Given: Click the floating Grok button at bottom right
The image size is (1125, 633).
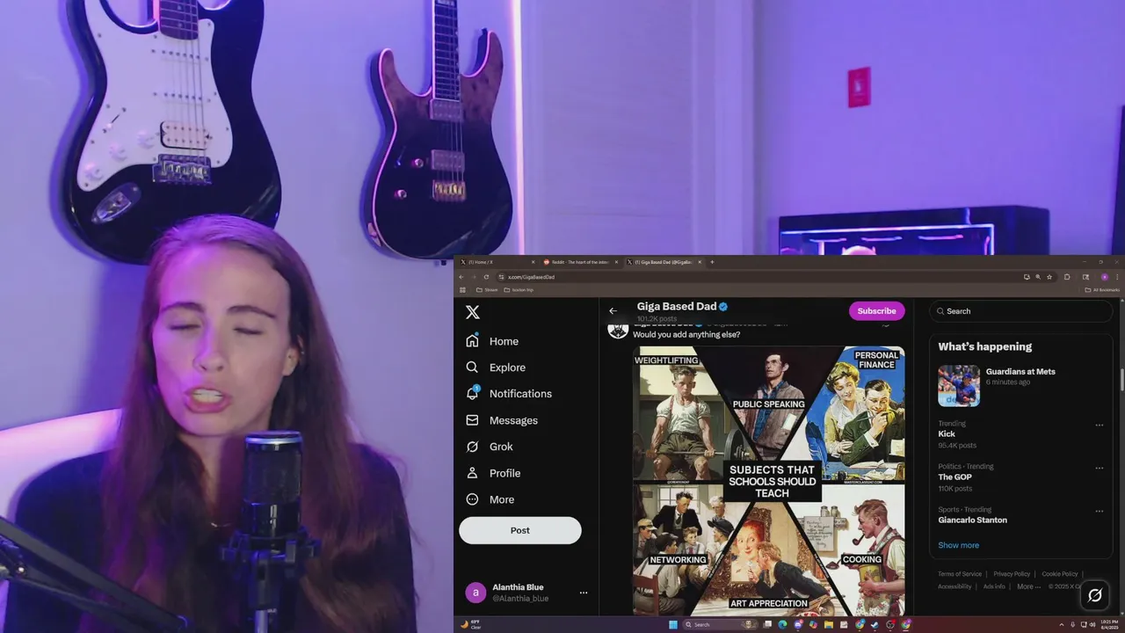Looking at the screenshot, I should pyautogui.click(x=1094, y=595).
